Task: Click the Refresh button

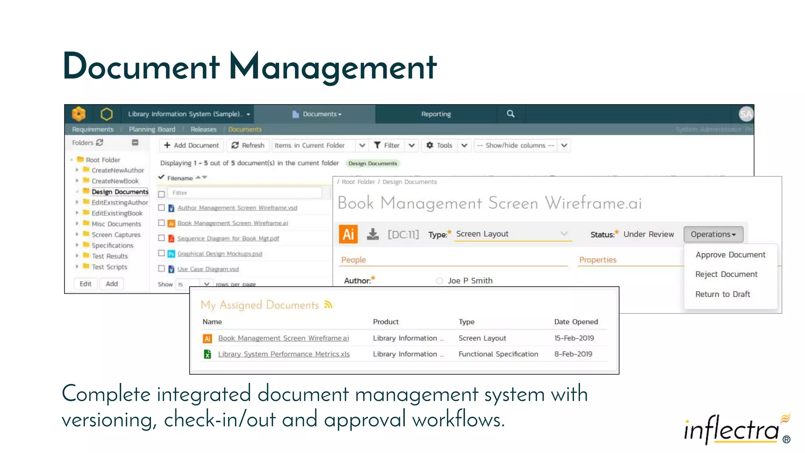Action: click(x=248, y=145)
